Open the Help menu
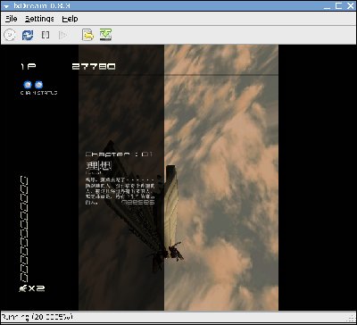This screenshot has width=357, height=325. point(70,19)
